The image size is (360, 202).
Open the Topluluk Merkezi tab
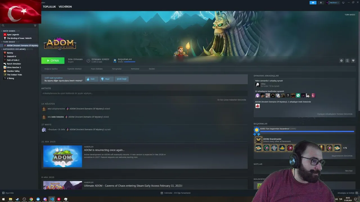(x=74, y=69)
